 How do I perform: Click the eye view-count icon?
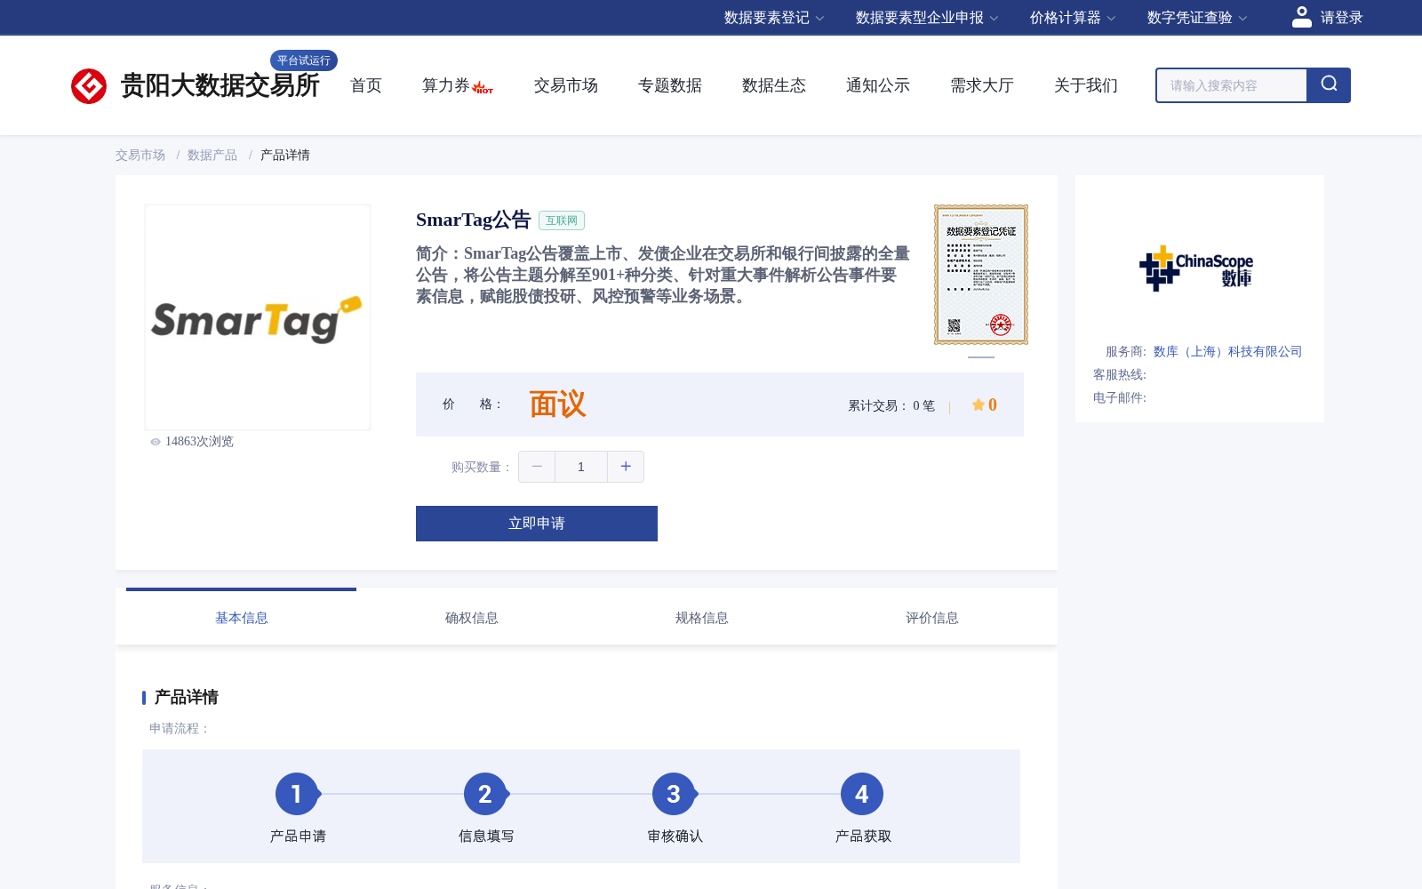point(156,442)
